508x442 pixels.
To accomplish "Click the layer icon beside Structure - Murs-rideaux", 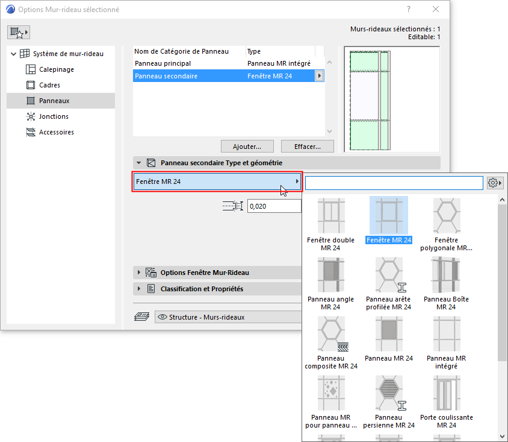I will (x=141, y=317).
